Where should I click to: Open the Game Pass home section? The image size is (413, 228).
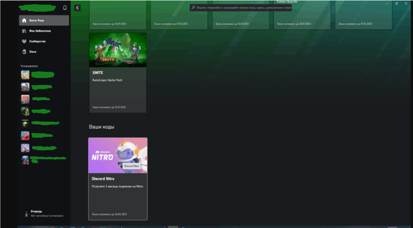click(44, 20)
